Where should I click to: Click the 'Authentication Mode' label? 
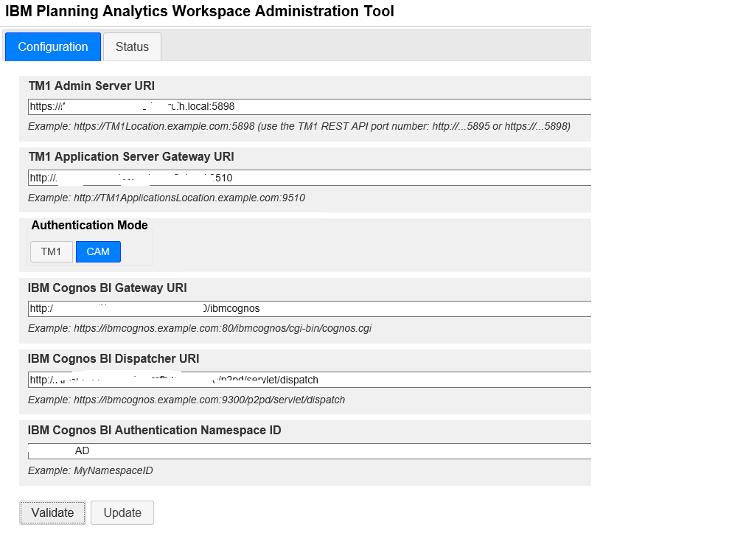click(x=90, y=225)
